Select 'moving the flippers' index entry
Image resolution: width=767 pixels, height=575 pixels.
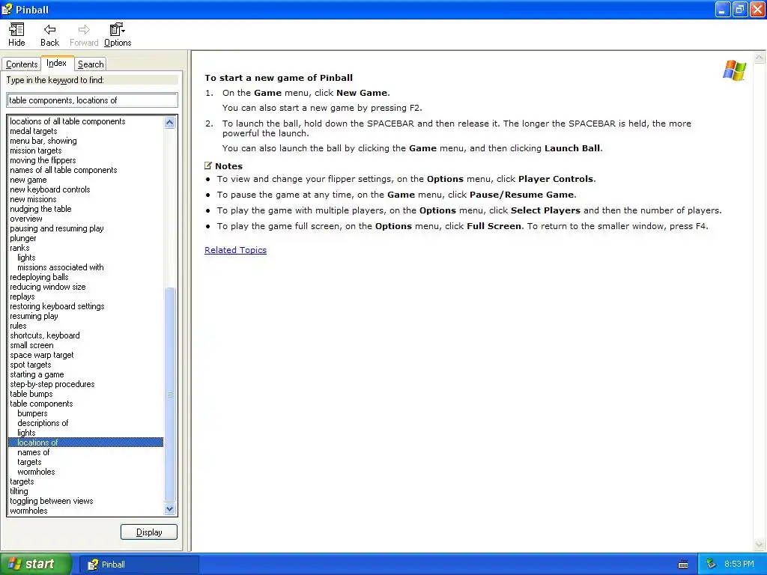pyautogui.click(x=43, y=160)
